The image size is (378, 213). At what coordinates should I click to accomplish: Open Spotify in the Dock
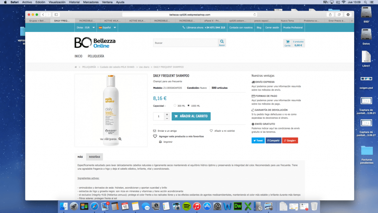click(186, 206)
